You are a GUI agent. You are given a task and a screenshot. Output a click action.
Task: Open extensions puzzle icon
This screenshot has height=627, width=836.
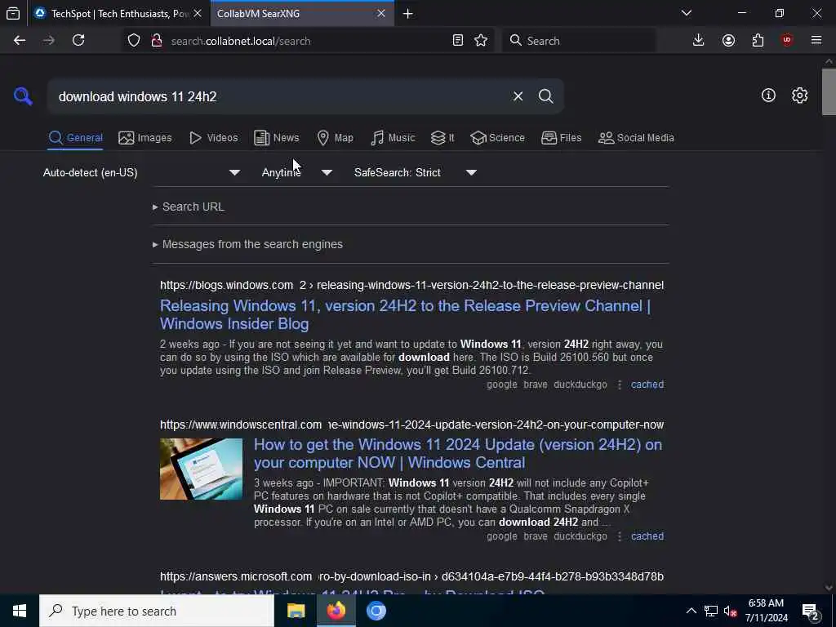(x=758, y=41)
